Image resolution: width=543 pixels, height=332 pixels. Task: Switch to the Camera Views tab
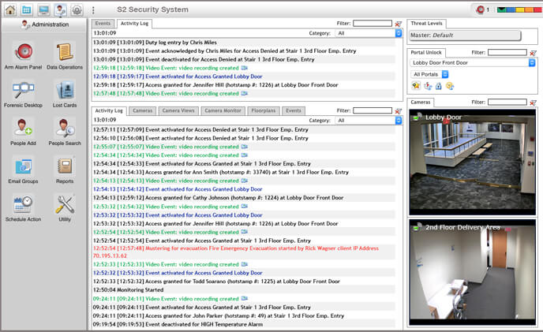coord(178,110)
